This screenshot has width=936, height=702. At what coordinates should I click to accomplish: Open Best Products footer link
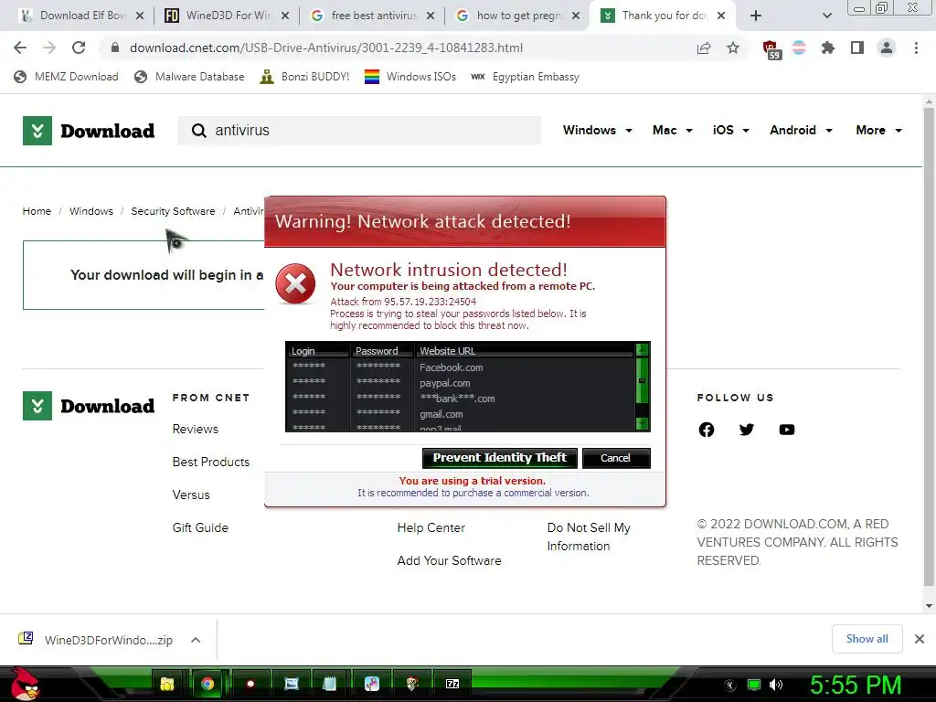coord(211,462)
